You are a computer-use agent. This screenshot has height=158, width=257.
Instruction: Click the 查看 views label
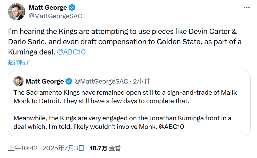(115, 148)
